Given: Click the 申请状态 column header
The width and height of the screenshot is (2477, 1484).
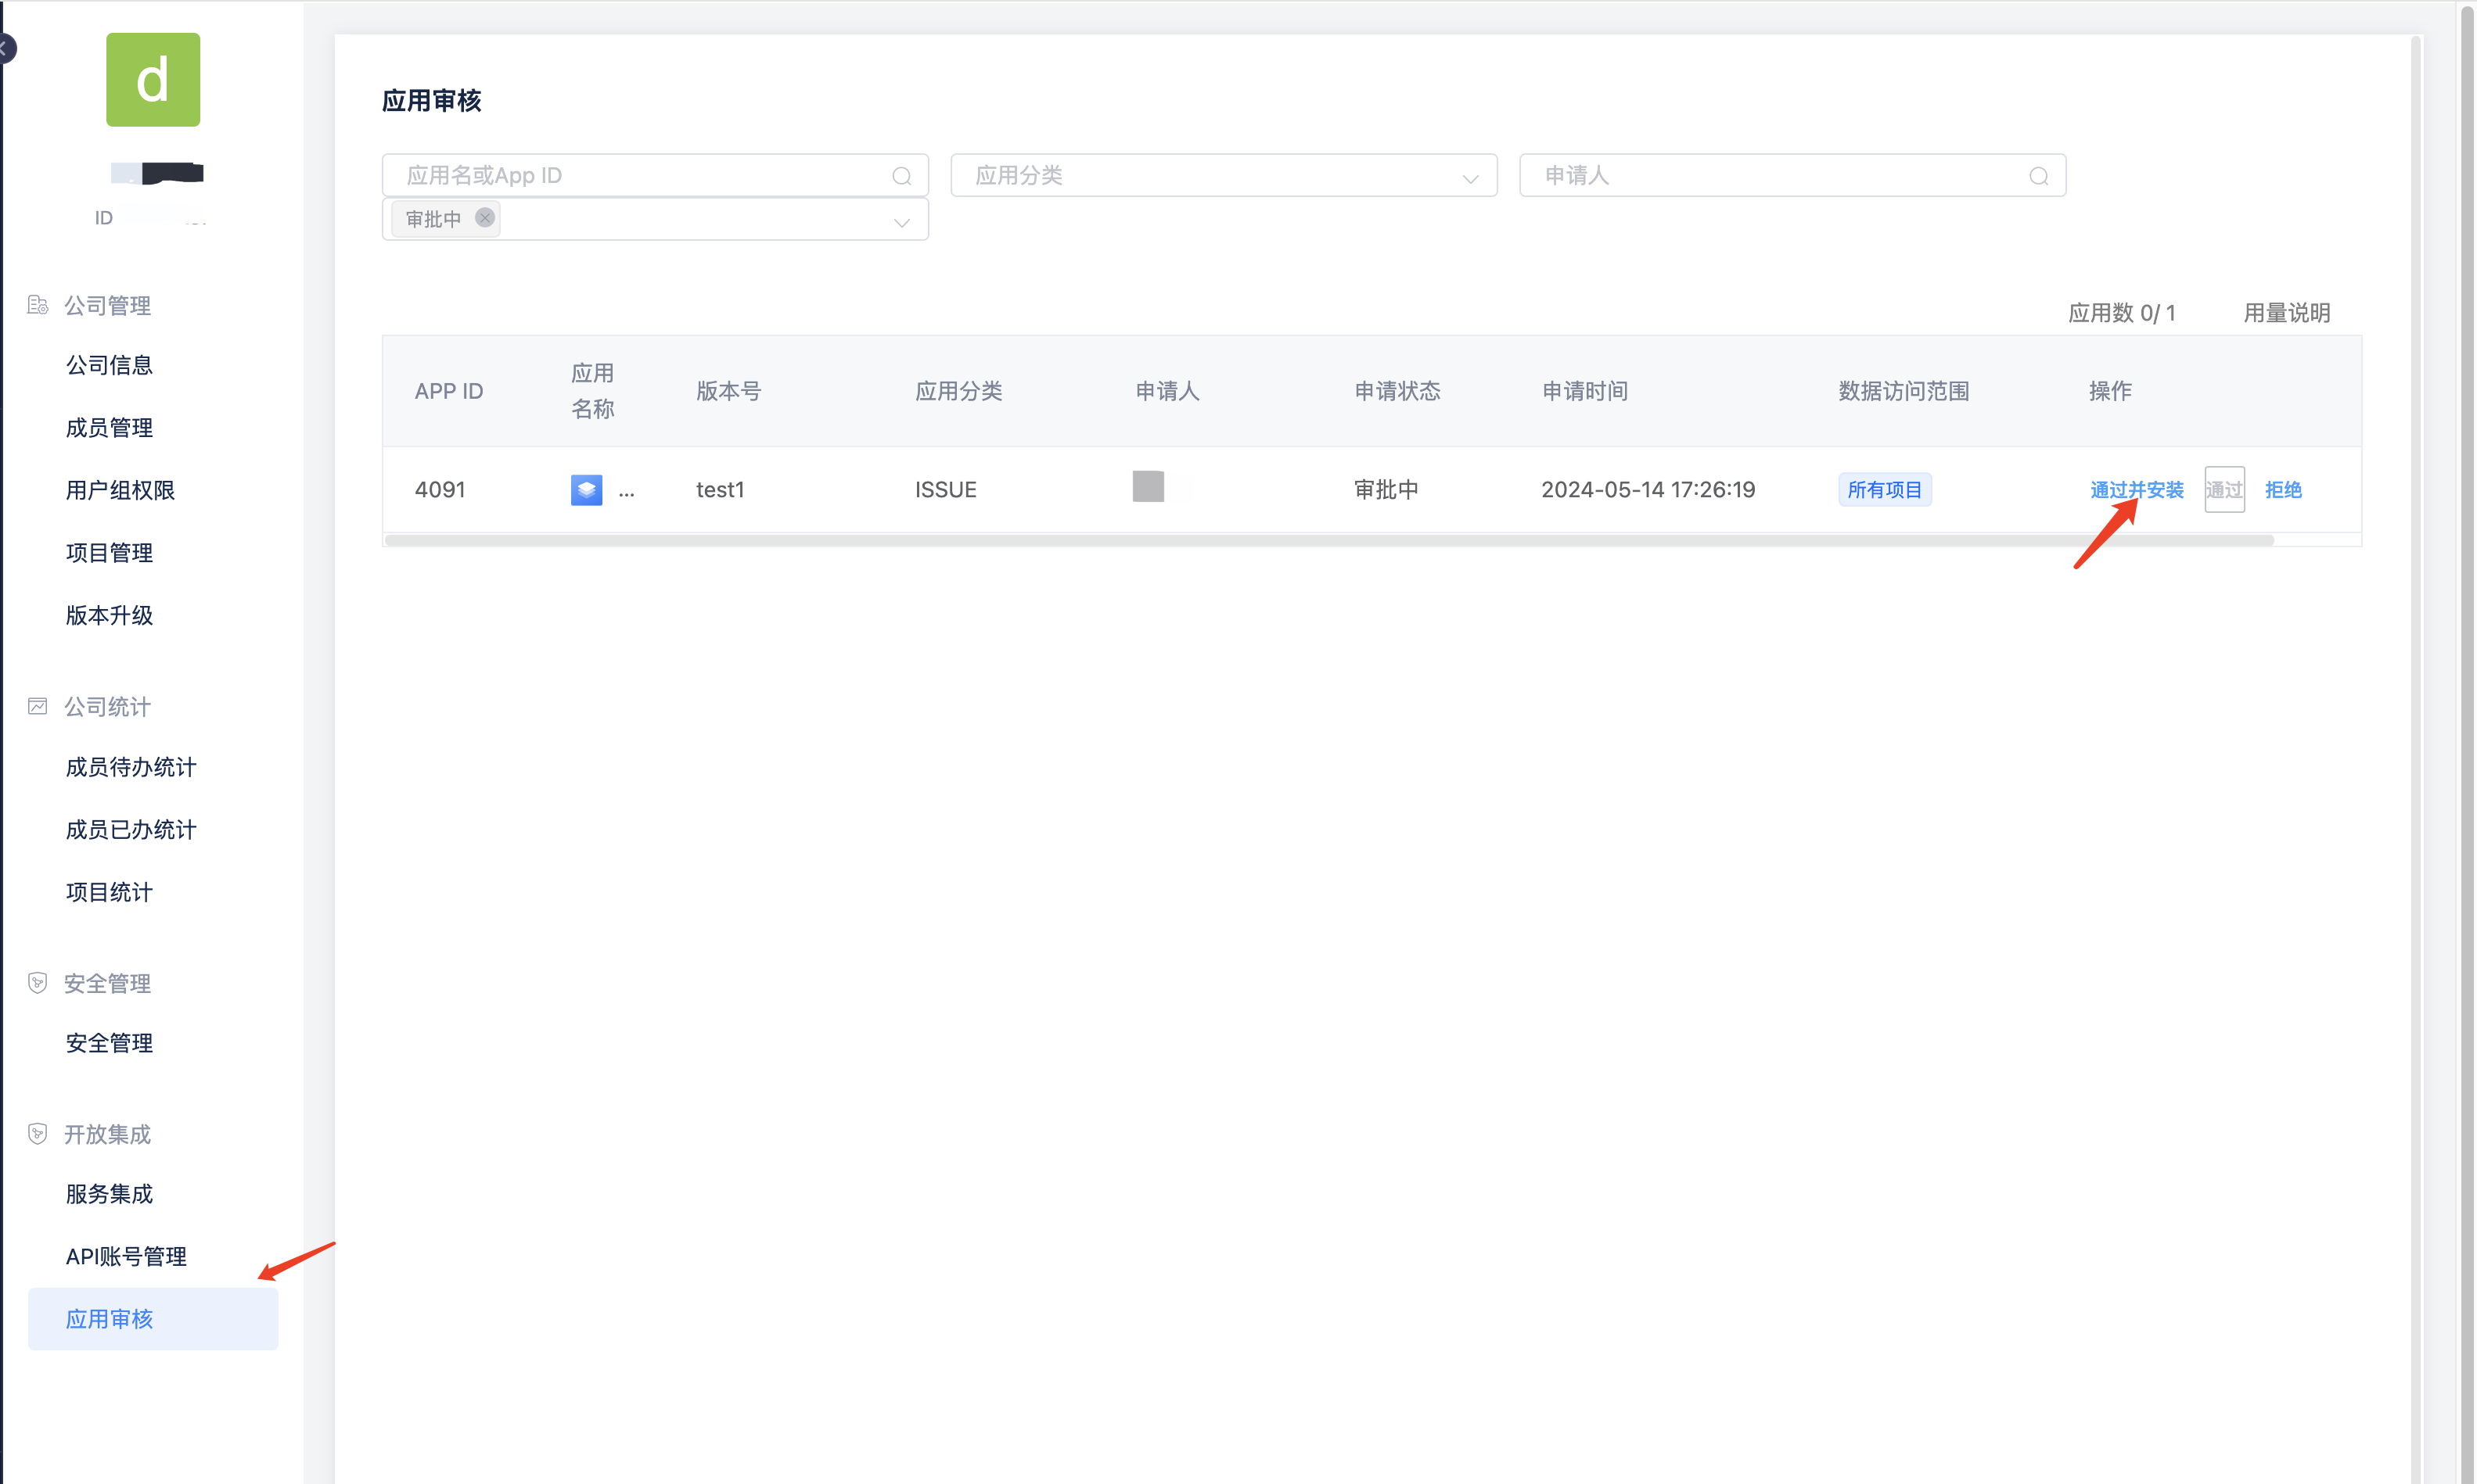Looking at the screenshot, I should tap(1397, 391).
